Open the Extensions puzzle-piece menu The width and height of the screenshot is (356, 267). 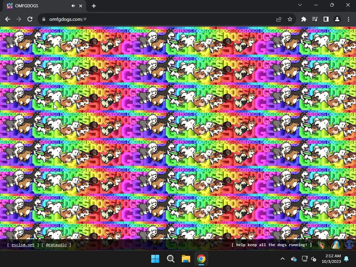tap(304, 19)
